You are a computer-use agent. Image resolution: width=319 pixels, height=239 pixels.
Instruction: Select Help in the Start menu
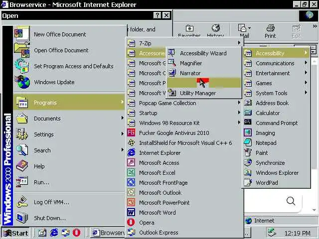(x=69, y=166)
